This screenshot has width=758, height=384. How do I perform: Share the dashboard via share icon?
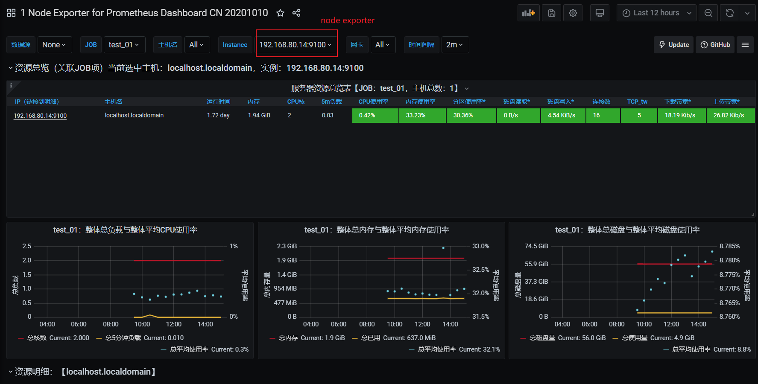296,13
